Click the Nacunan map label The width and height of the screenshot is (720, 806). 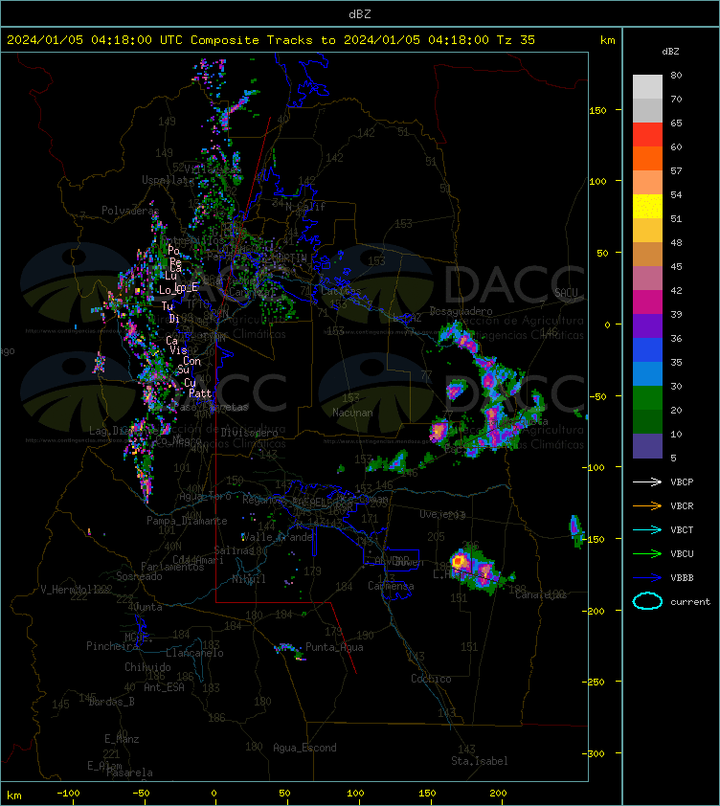(x=352, y=413)
